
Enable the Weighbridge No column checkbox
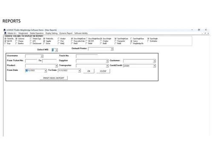pos(131,43)
